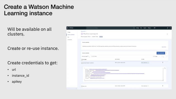
Task: Click the magnifier search icon in header
Action: point(134,28)
